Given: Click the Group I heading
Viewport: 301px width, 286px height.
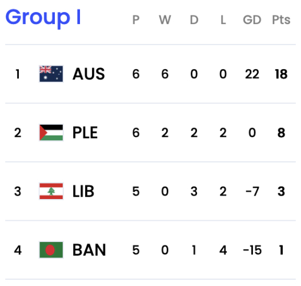Looking at the screenshot, I should (x=43, y=18).
